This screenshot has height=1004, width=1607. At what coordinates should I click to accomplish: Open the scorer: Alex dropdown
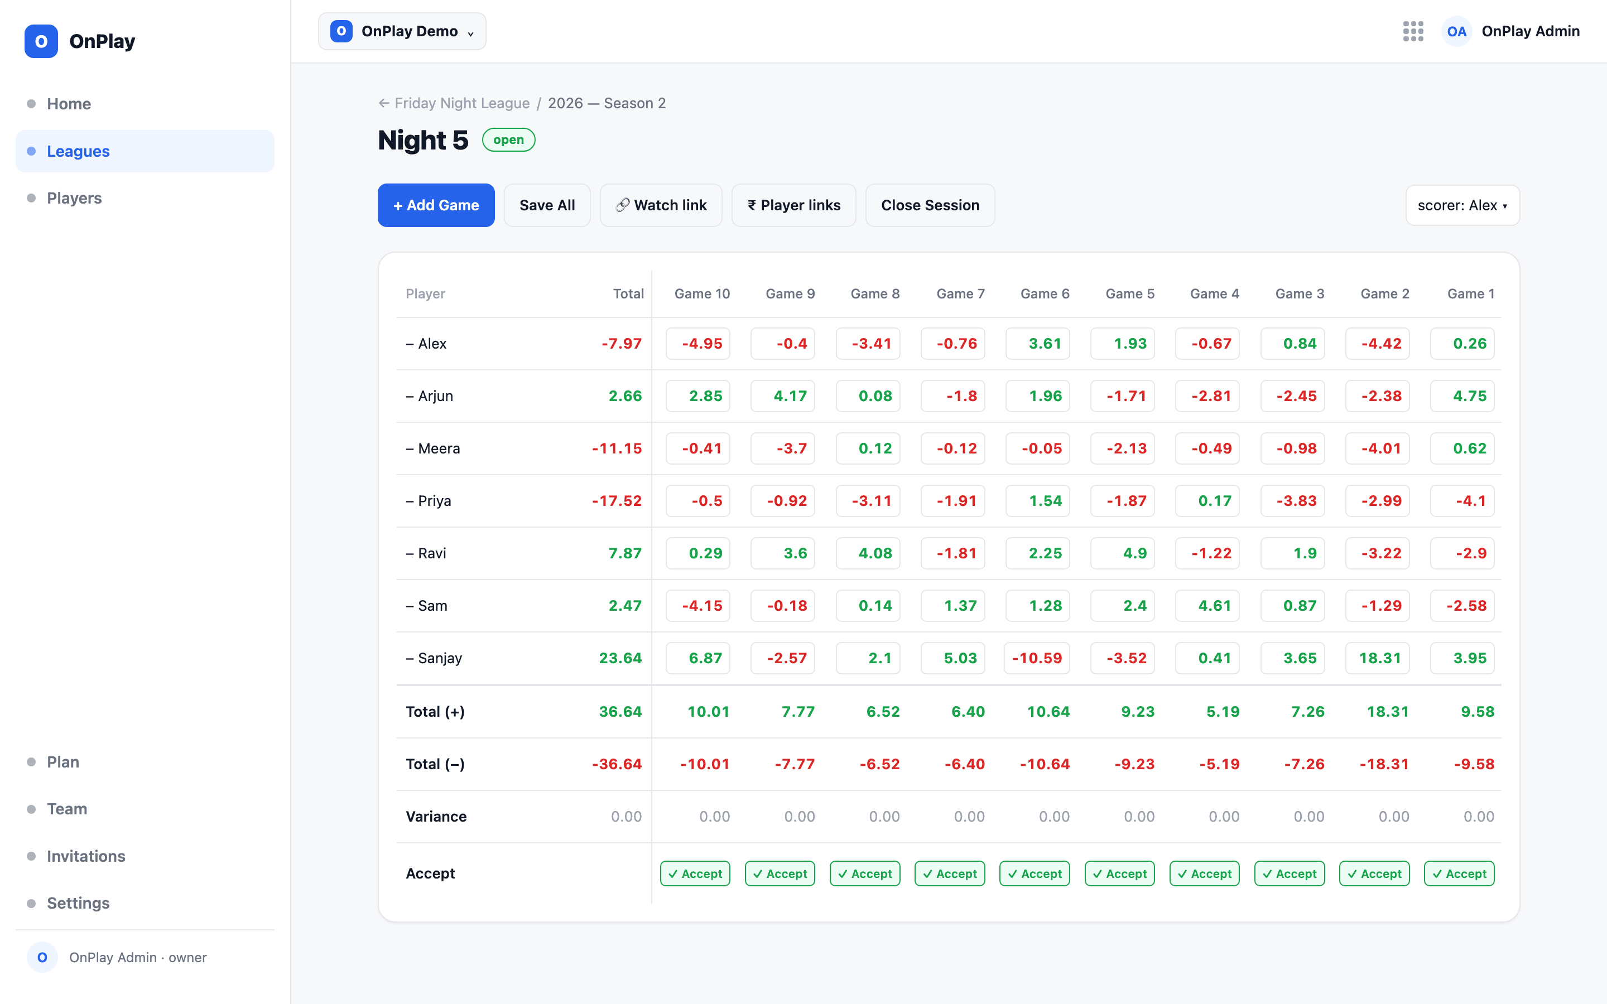pyautogui.click(x=1462, y=205)
